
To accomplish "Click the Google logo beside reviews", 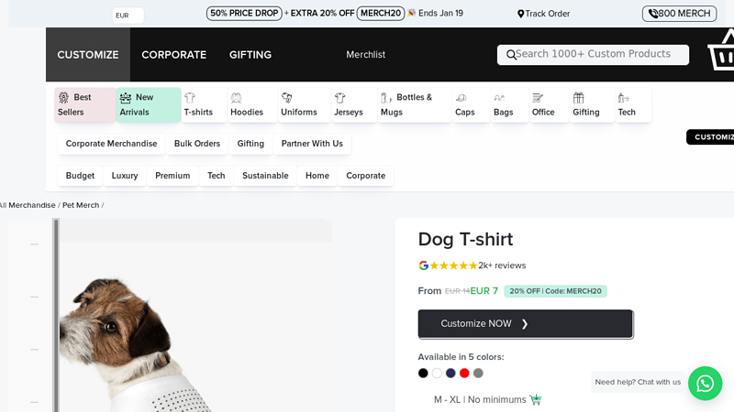I will [423, 266].
